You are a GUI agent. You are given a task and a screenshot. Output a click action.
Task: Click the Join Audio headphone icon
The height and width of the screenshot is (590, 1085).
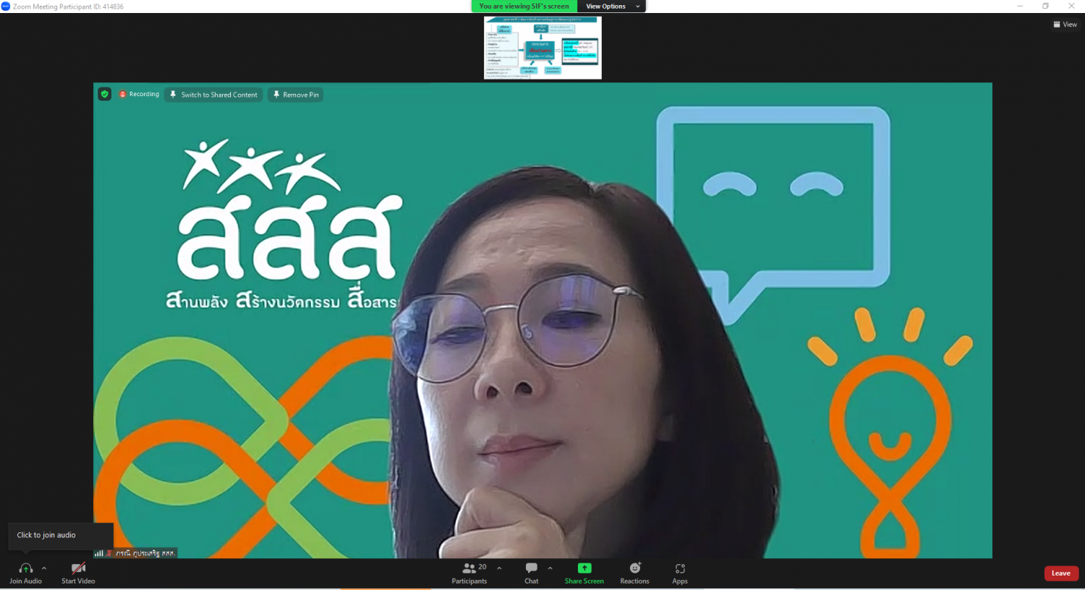click(25, 568)
